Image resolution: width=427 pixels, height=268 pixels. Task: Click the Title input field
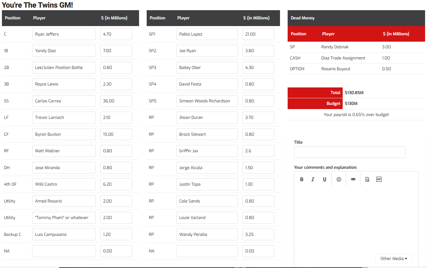(x=349, y=152)
